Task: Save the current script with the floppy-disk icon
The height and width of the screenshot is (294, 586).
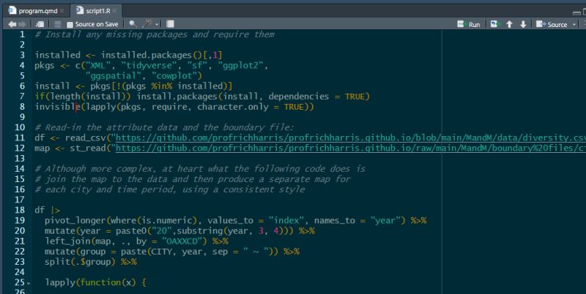Action: 58,24
